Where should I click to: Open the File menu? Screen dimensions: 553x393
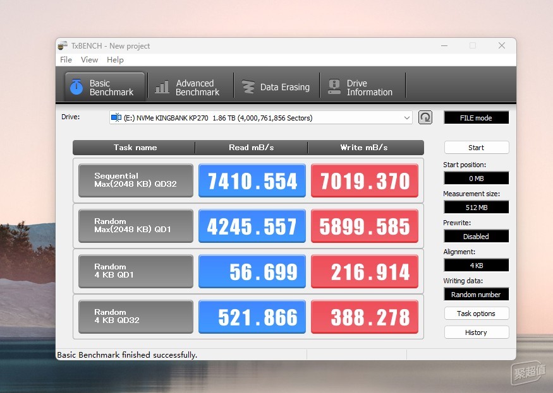click(66, 60)
